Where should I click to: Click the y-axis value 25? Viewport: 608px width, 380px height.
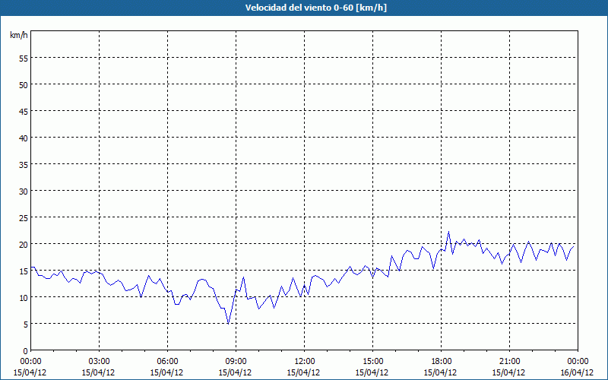click(x=24, y=218)
